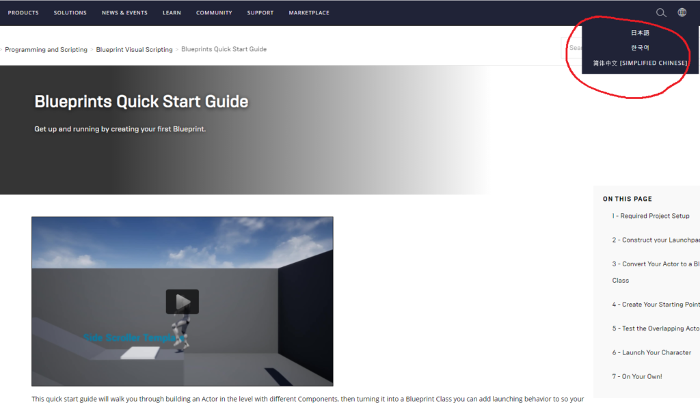Open Blueprint Visual Scripting breadcrumb
This screenshot has width=700, height=407.
coord(134,50)
